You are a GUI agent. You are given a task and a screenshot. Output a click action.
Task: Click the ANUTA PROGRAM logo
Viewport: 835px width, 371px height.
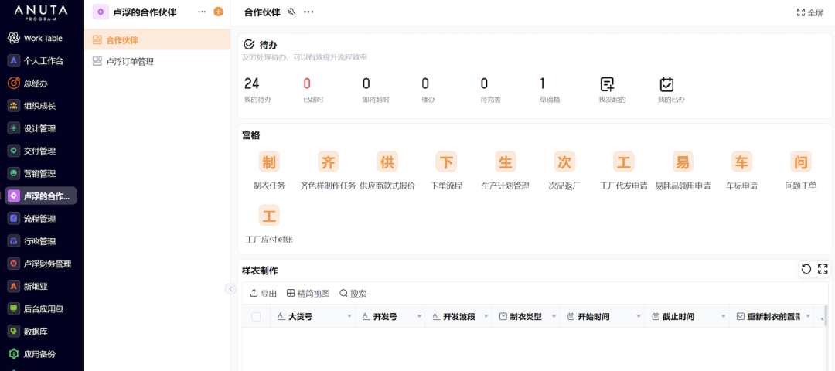click(x=41, y=13)
